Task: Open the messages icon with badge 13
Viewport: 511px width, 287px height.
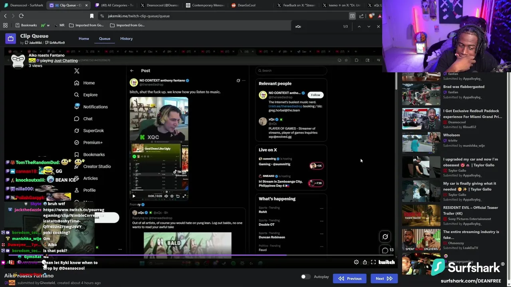Action: point(385,250)
